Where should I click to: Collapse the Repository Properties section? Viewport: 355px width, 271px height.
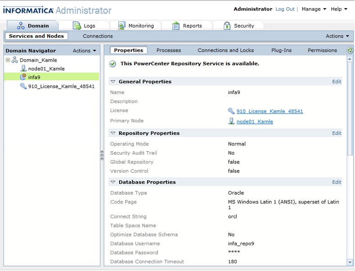click(113, 133)
